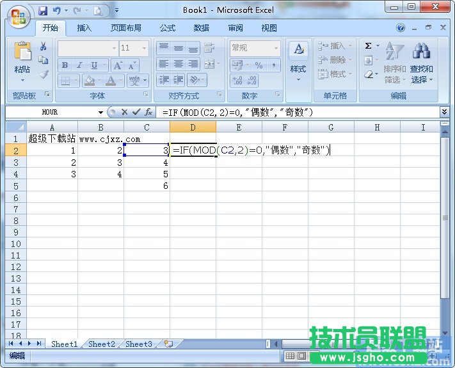The width and height of the screenshot is (455, 368).
Task: Open Find and Select (查找和选择) binoculars
Action: (x=421, y=52)
